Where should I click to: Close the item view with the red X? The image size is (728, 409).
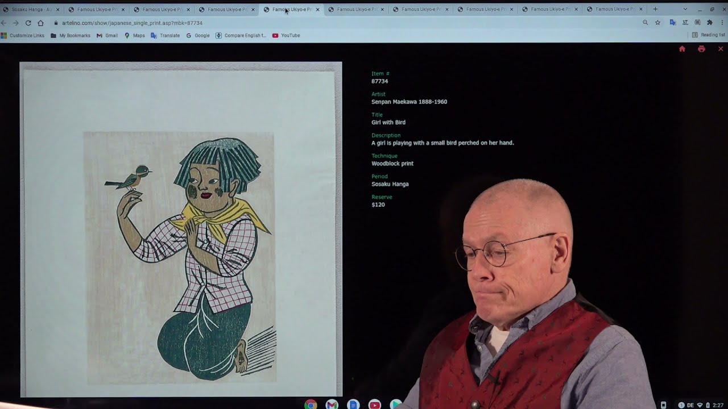tap(720, 49)
